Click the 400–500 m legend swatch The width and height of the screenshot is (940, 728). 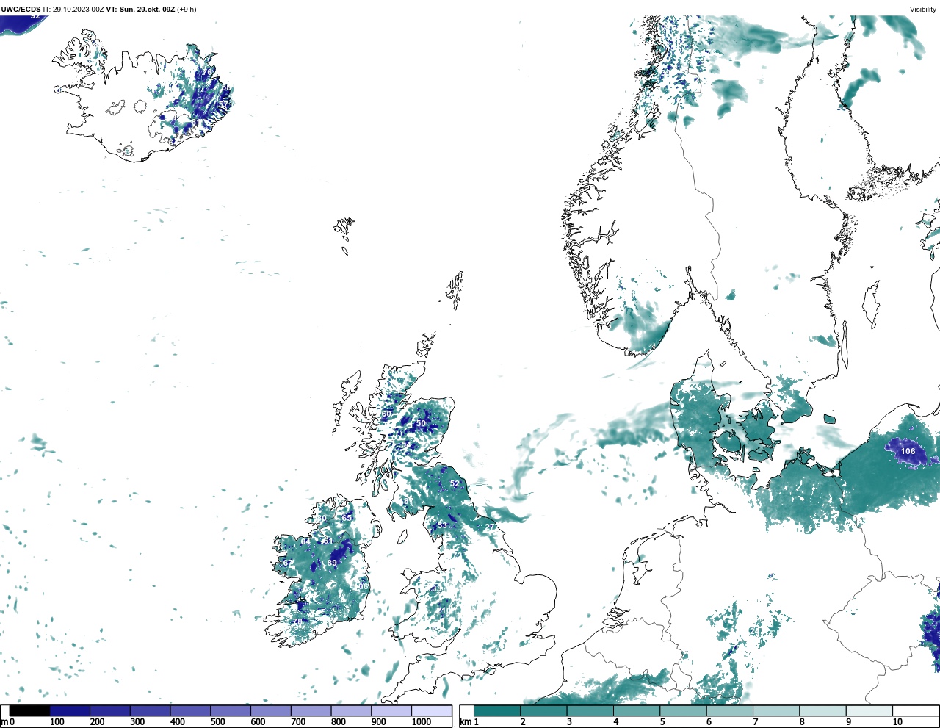[x=190, y=711]
